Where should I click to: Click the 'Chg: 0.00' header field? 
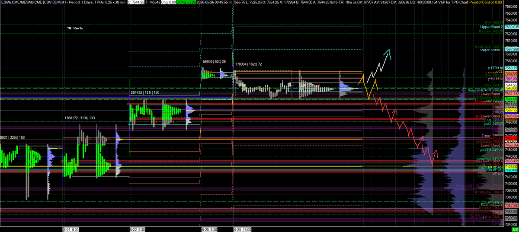(169, 3)
